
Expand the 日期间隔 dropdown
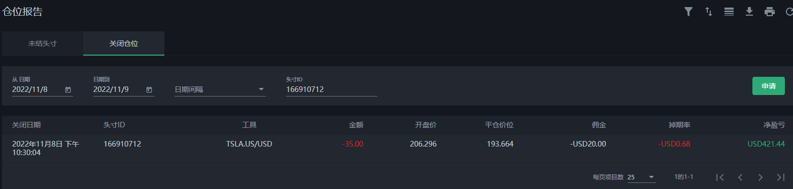point(220,90)
